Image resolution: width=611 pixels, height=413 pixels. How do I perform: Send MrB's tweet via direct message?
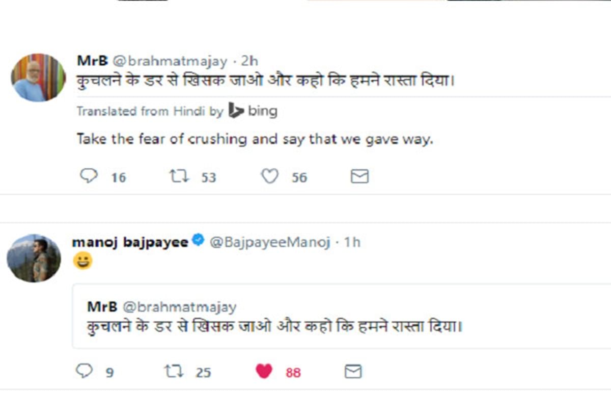tap(359, 176)
